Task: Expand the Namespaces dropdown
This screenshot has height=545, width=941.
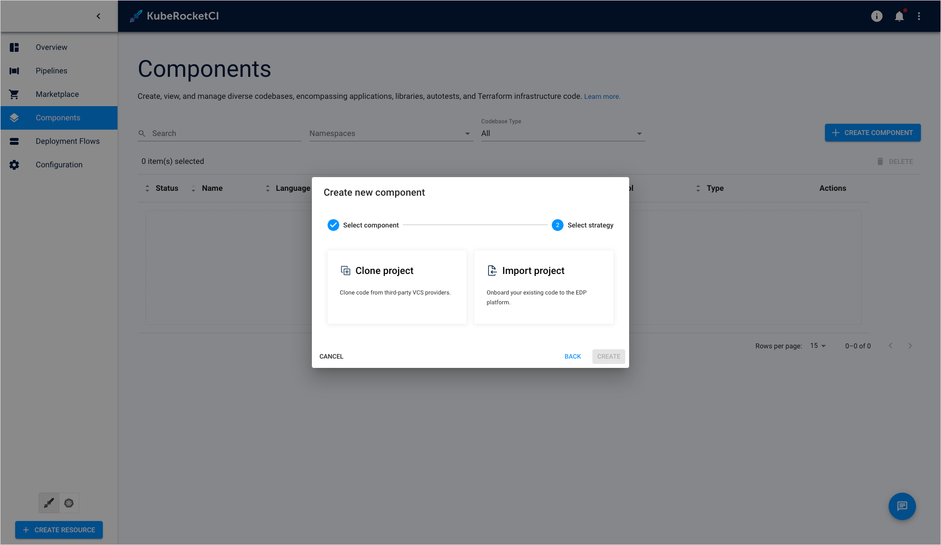Action: (391, 134)
